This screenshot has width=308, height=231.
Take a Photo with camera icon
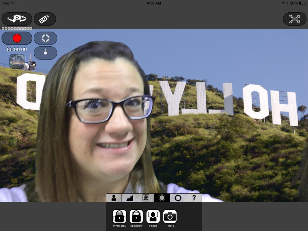coord(170,217)
